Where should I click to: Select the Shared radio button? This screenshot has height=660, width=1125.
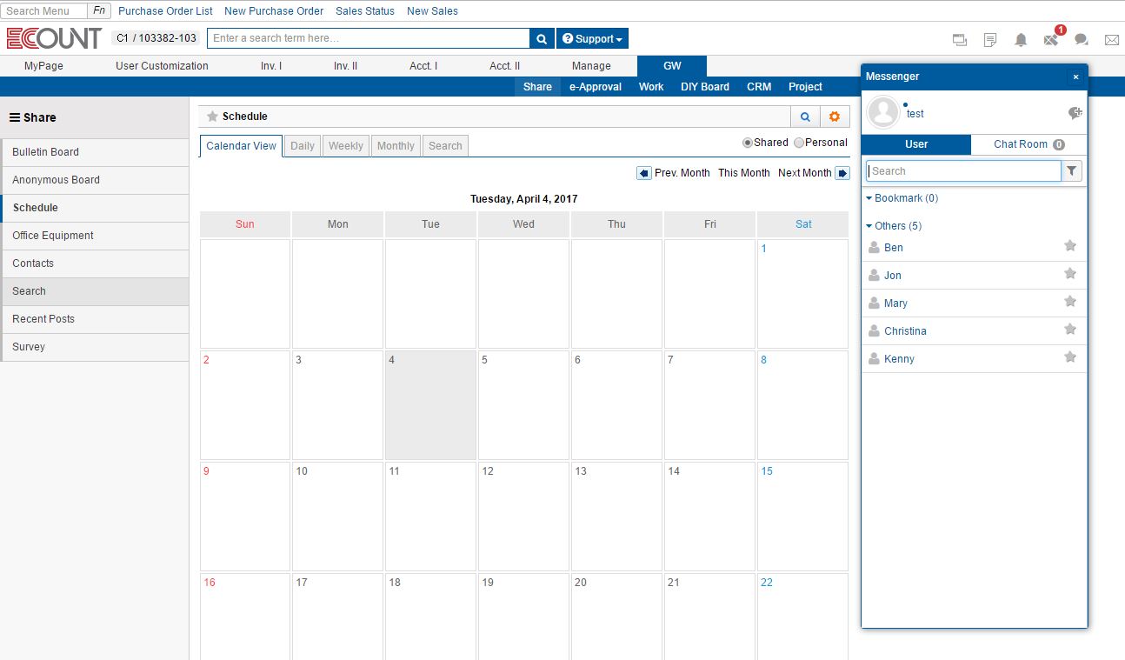click(x=748, y=143)
